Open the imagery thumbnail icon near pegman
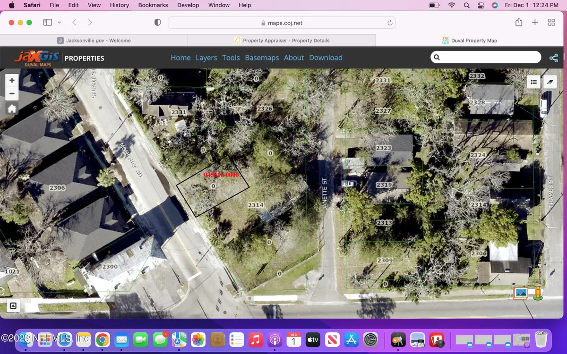Viewport: 567px width, 354px height. (520, 293)
